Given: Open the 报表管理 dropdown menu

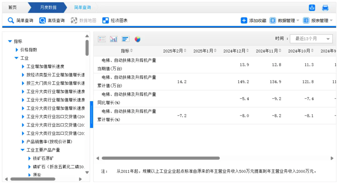Looking at the screenshot, I should coord(318,20).
